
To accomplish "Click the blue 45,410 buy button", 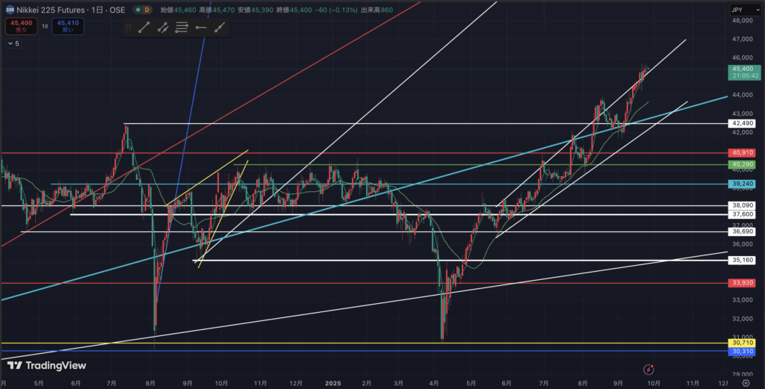I will click(68, 28).
